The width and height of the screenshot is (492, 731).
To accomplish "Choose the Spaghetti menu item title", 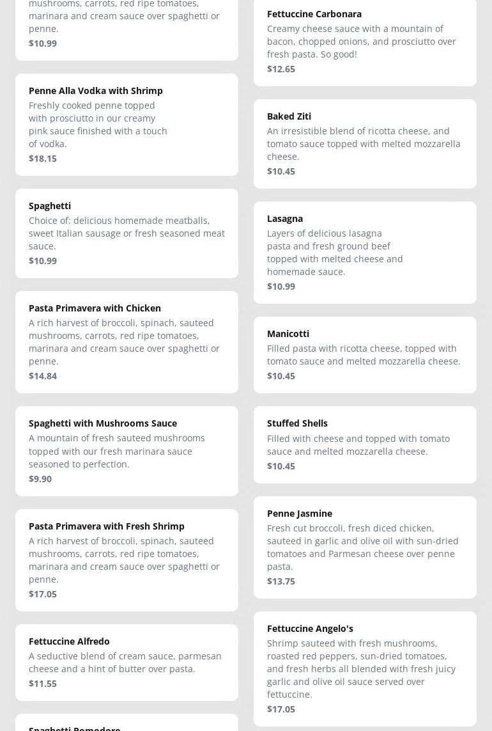I will [x=50, y=206].
